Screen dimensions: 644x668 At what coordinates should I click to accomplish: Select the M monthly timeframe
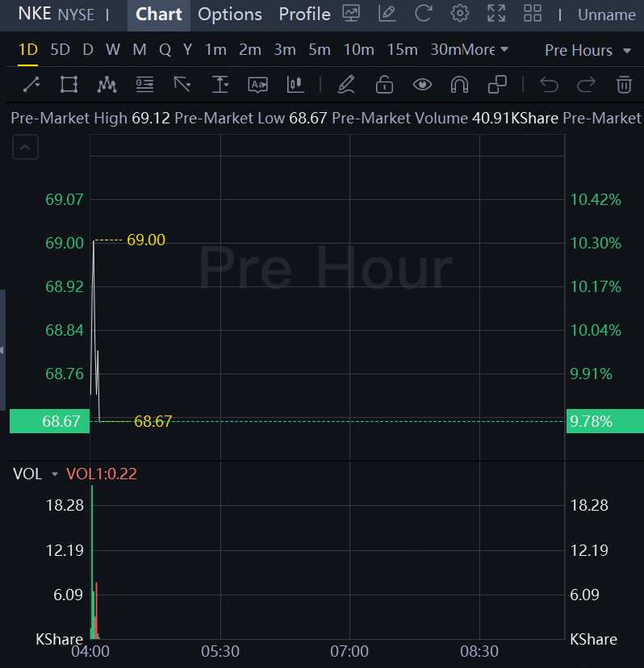(140, 50)
